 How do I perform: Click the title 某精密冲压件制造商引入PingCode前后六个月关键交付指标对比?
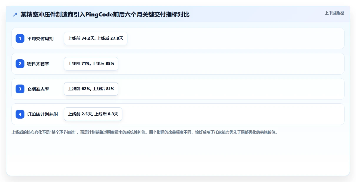105,15
